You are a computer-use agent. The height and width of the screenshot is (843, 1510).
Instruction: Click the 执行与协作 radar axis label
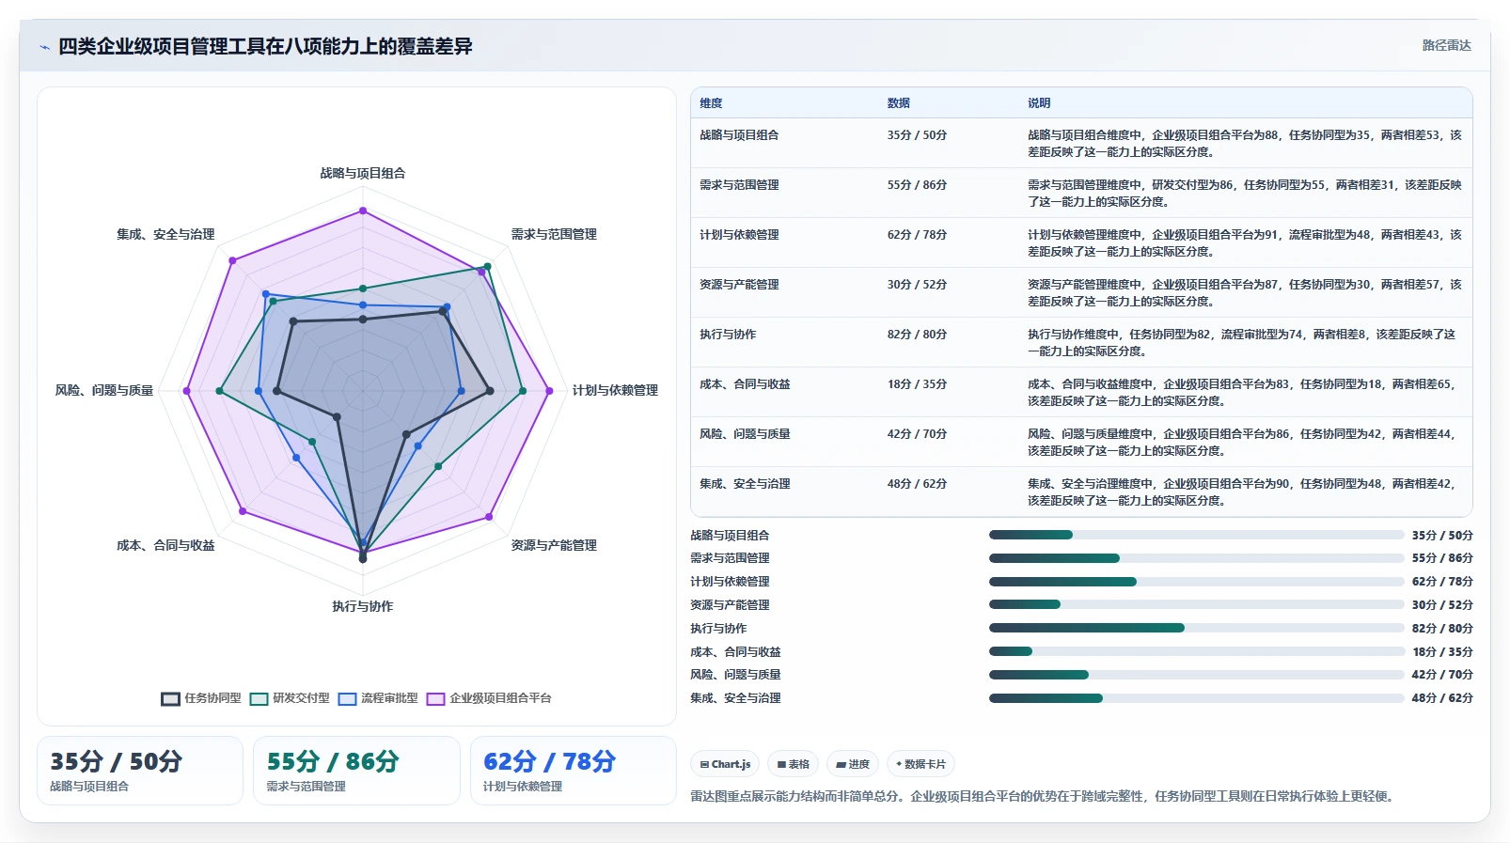pyautogui.click(x=363, y=606)
